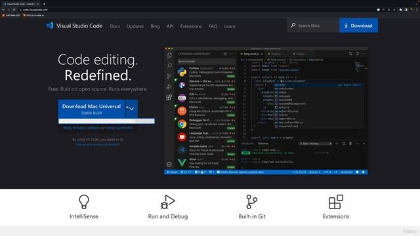Click the magnifier icon in Search Docs
Screen dimensions: 420x236
293,26
